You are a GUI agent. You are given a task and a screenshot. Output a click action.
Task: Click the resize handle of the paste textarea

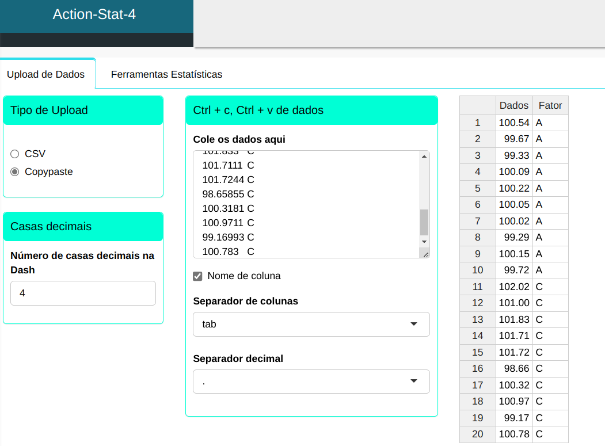click(x=425, y=254)
